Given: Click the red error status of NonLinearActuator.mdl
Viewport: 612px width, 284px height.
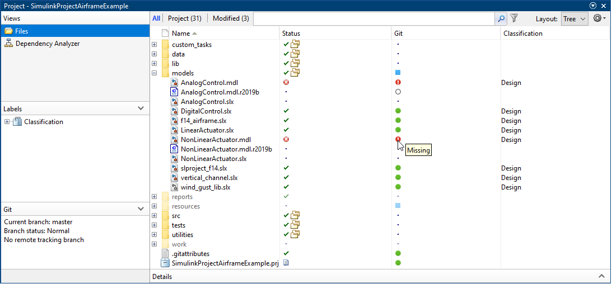Looking at the screenshot, I should 286,139.
